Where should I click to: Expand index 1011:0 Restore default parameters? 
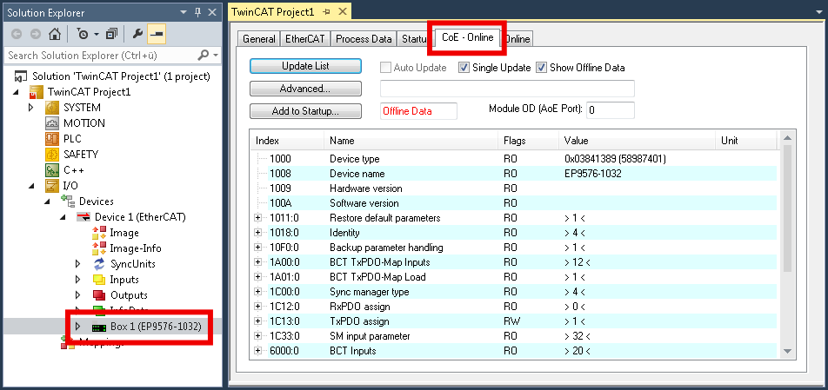(x=258, y=218)
